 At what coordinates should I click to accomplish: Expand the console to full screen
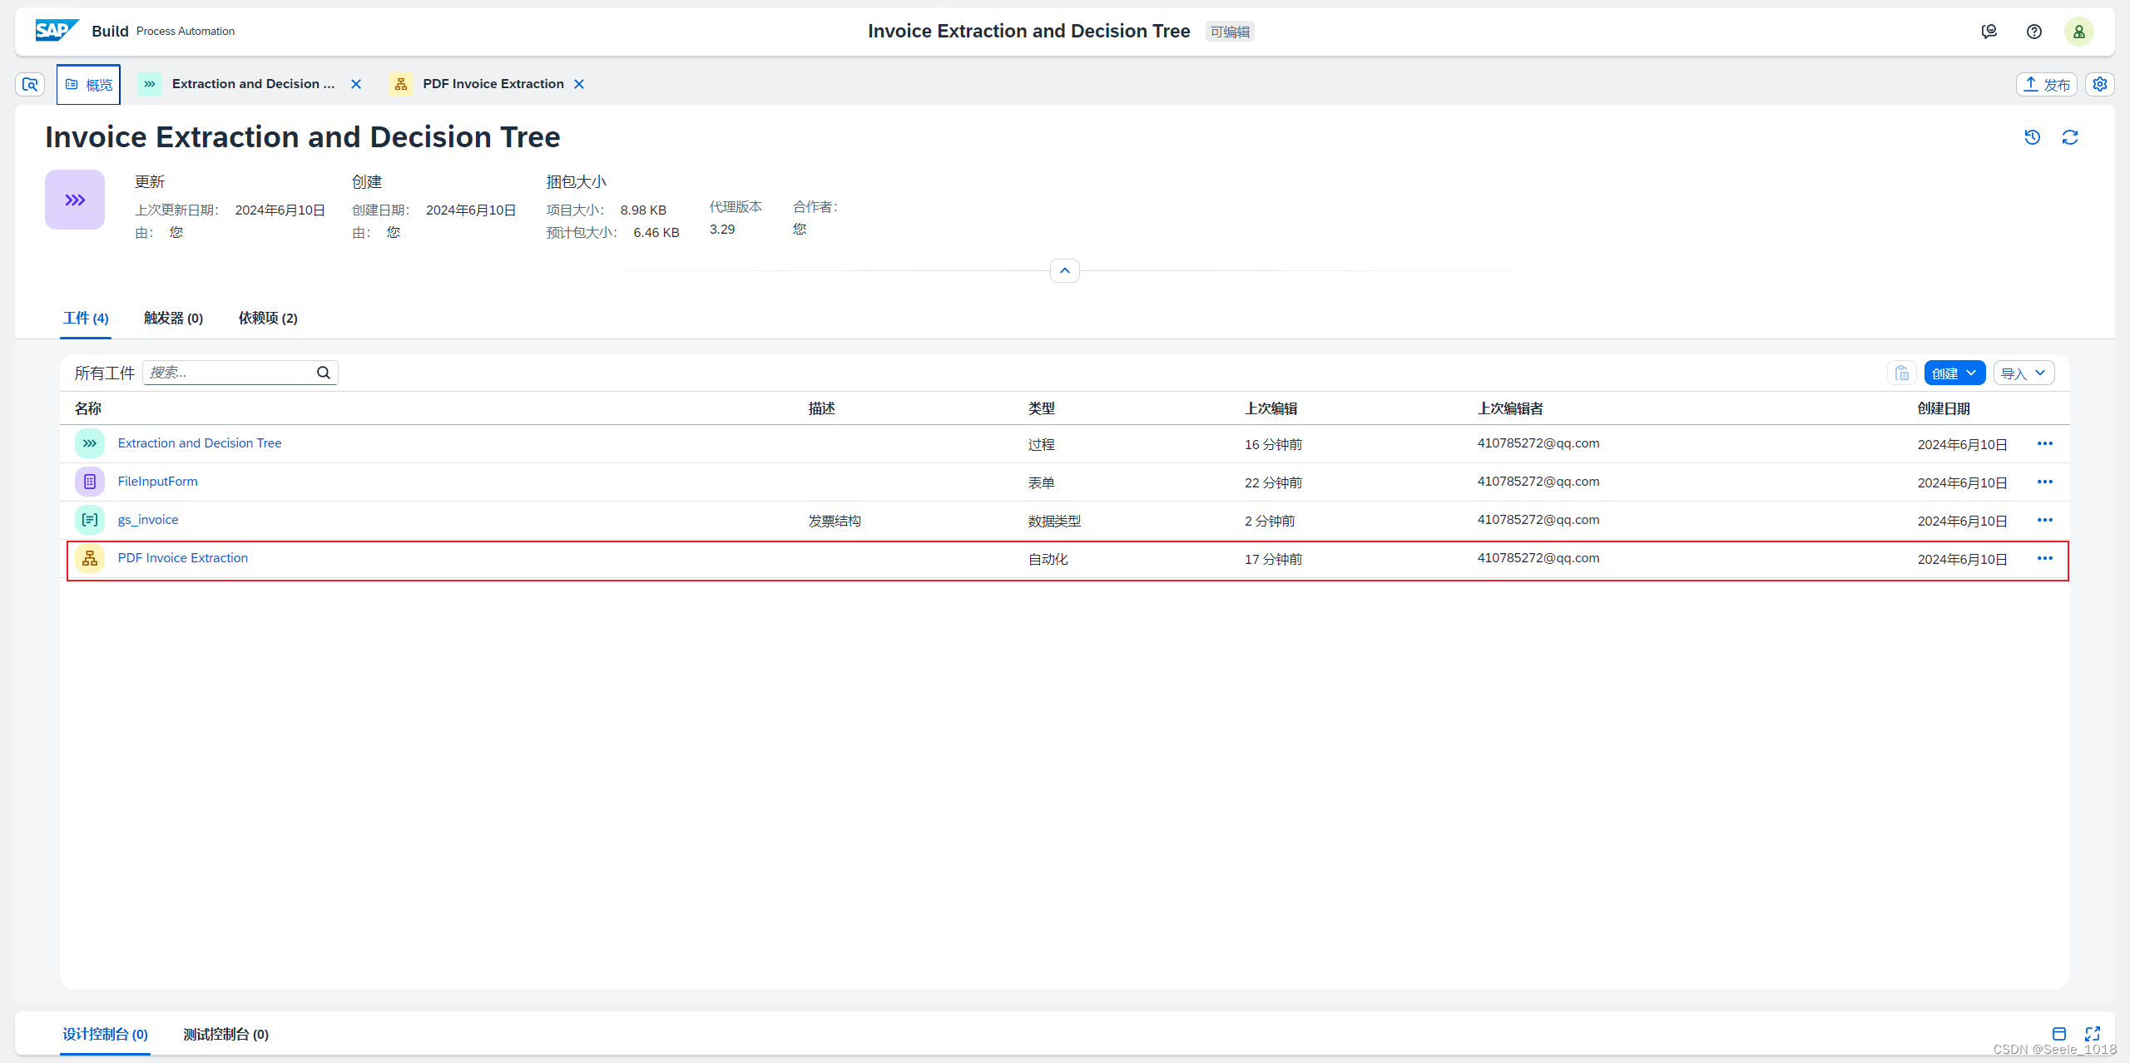[2093, 1034]
